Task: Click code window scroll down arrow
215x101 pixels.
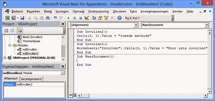Action: pos(210,91)
